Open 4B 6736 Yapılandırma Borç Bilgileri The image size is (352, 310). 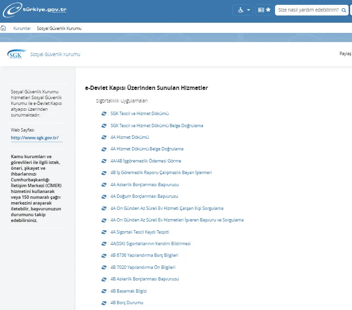pyautogui.click(x=144, y=255)
